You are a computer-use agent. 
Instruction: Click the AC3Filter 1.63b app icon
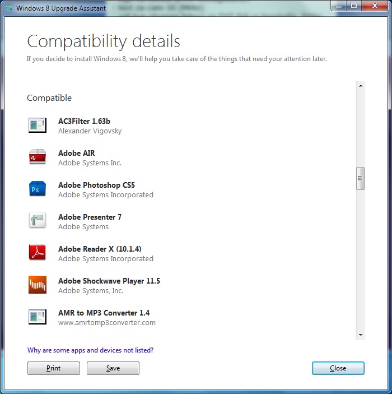pyautogui.click(x=38, y=125)
